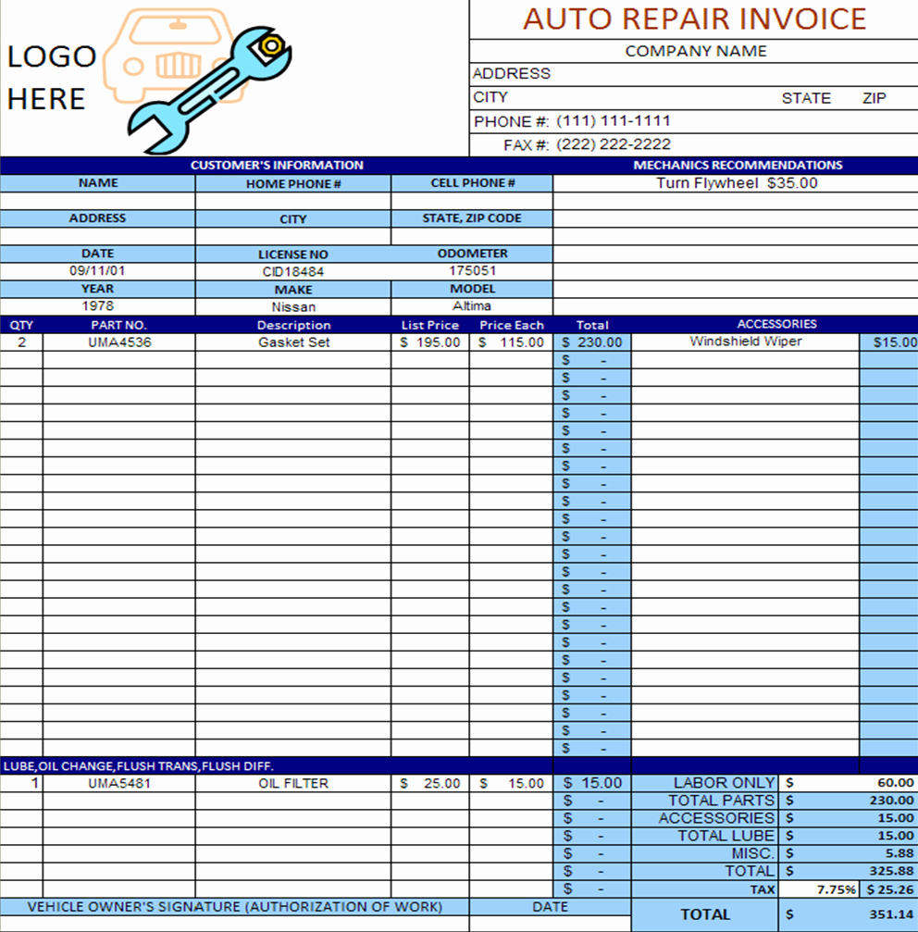Click the company ADDRESS field
The width and height of the screenshot is (918, 932).
pyautogui.click(x=694, y=74)
